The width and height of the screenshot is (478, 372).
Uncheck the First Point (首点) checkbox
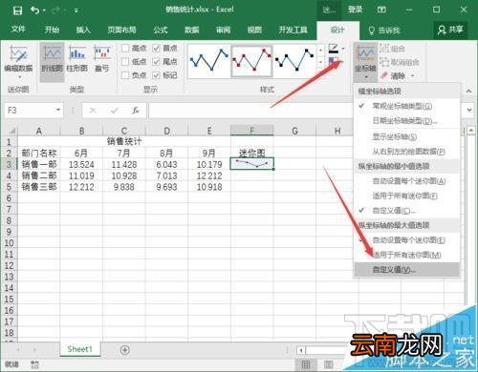[156, 49]
